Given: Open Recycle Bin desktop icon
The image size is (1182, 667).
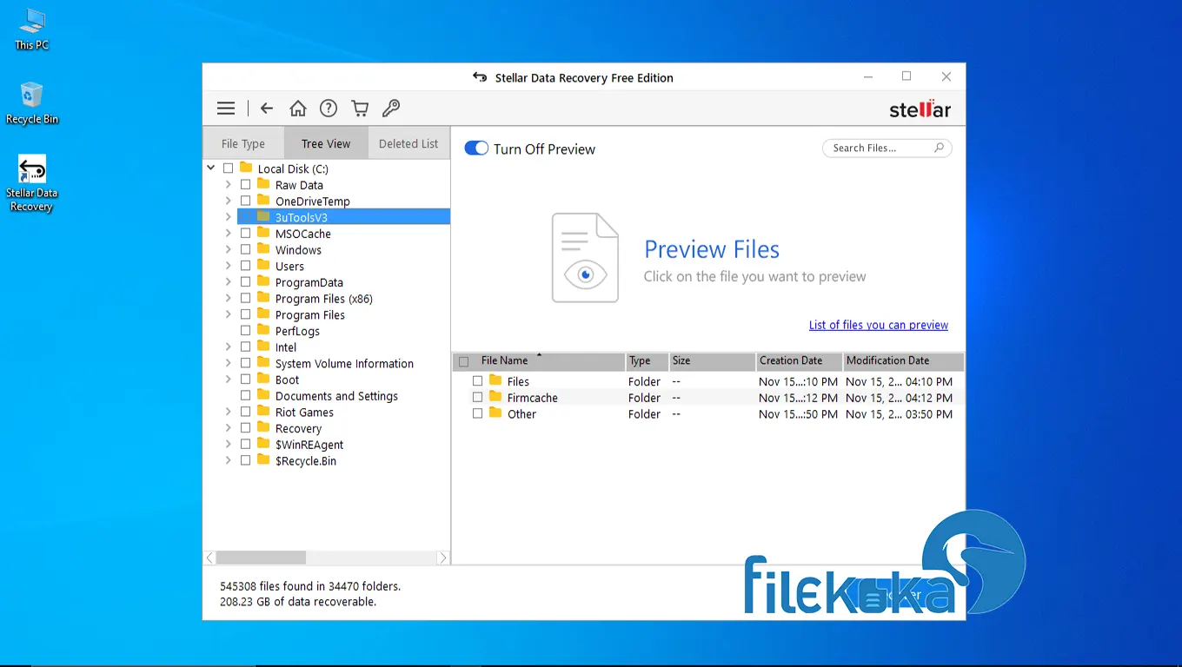Looking at the screenshot, I should [x=32, y=102].
